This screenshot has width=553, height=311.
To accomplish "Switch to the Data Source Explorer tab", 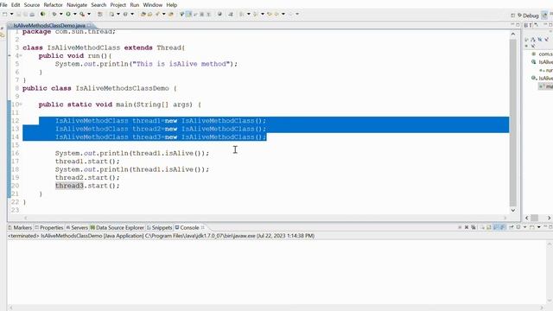I will (118, 228).
